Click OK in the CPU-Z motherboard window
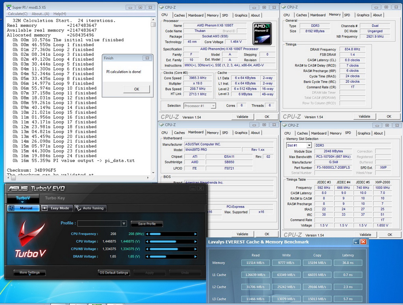 click(x=267, y=234)
